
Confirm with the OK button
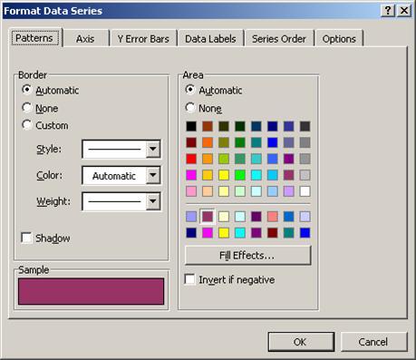(301, 342)
